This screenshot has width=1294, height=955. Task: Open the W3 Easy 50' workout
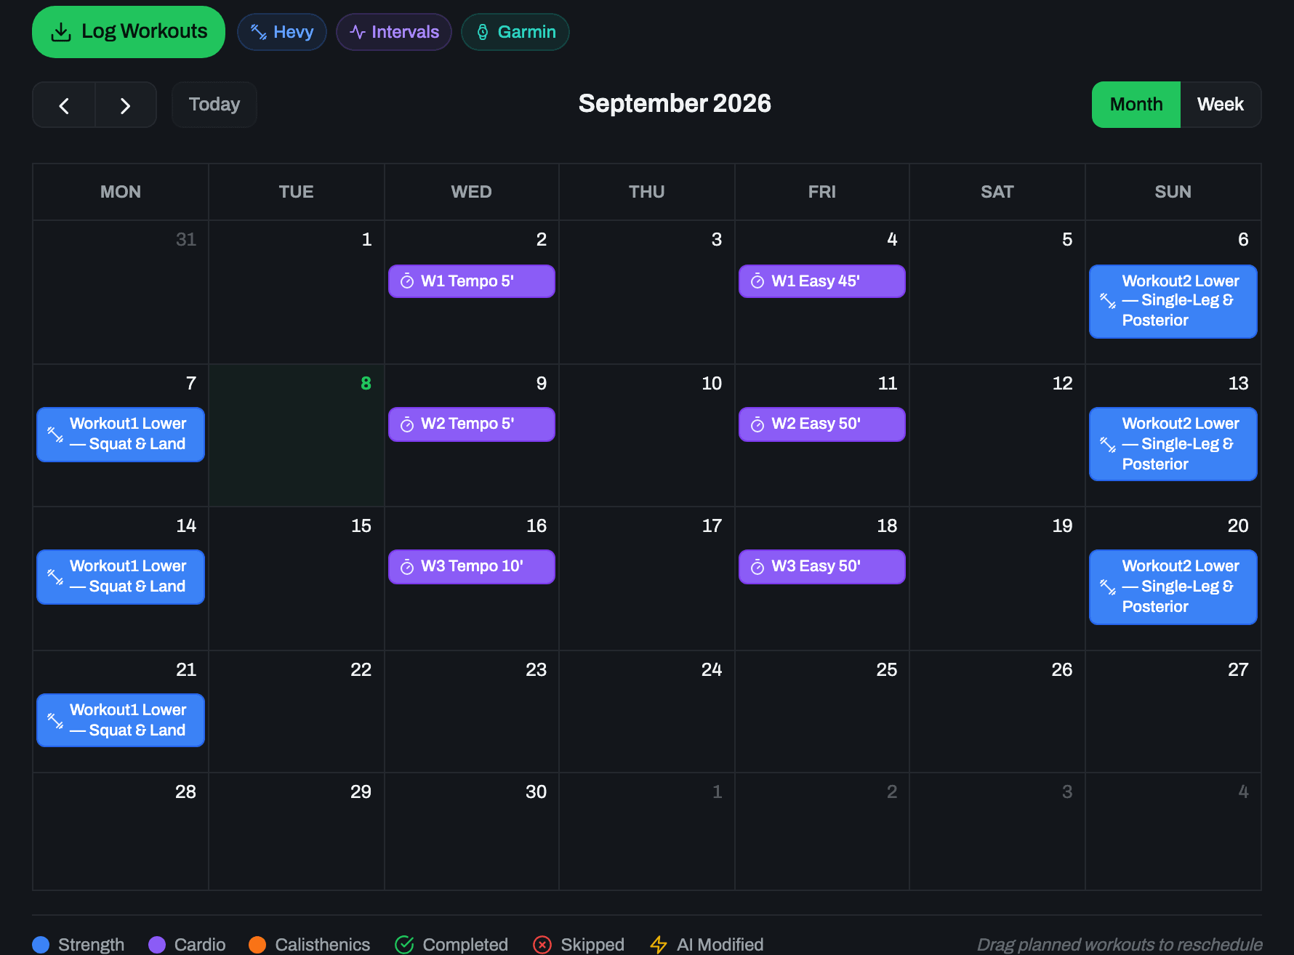pos(822,567)
